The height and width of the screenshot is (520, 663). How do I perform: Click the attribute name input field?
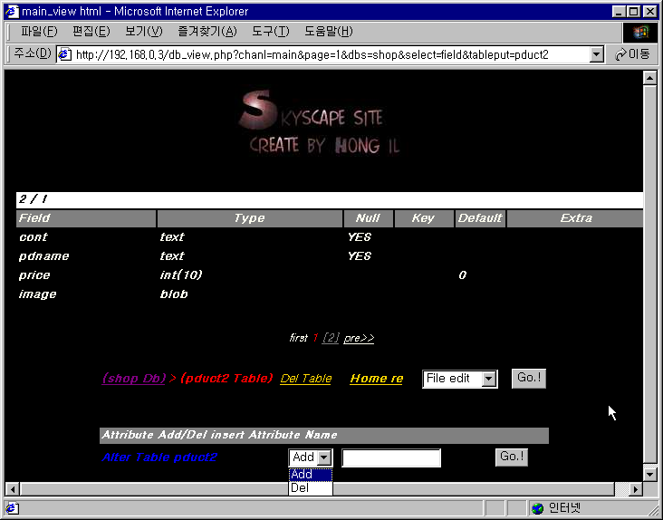pos(391,457)
